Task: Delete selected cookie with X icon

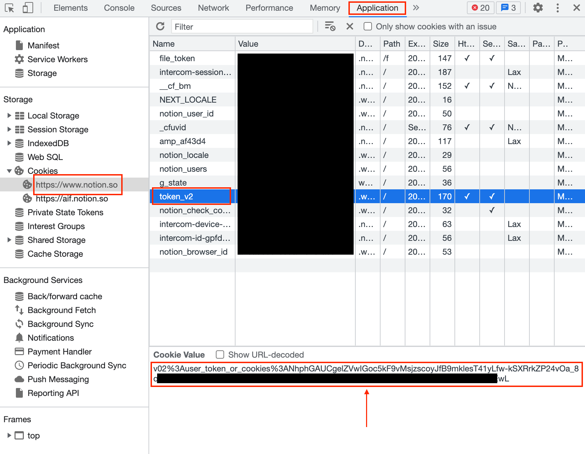Action: coord(349,27)
